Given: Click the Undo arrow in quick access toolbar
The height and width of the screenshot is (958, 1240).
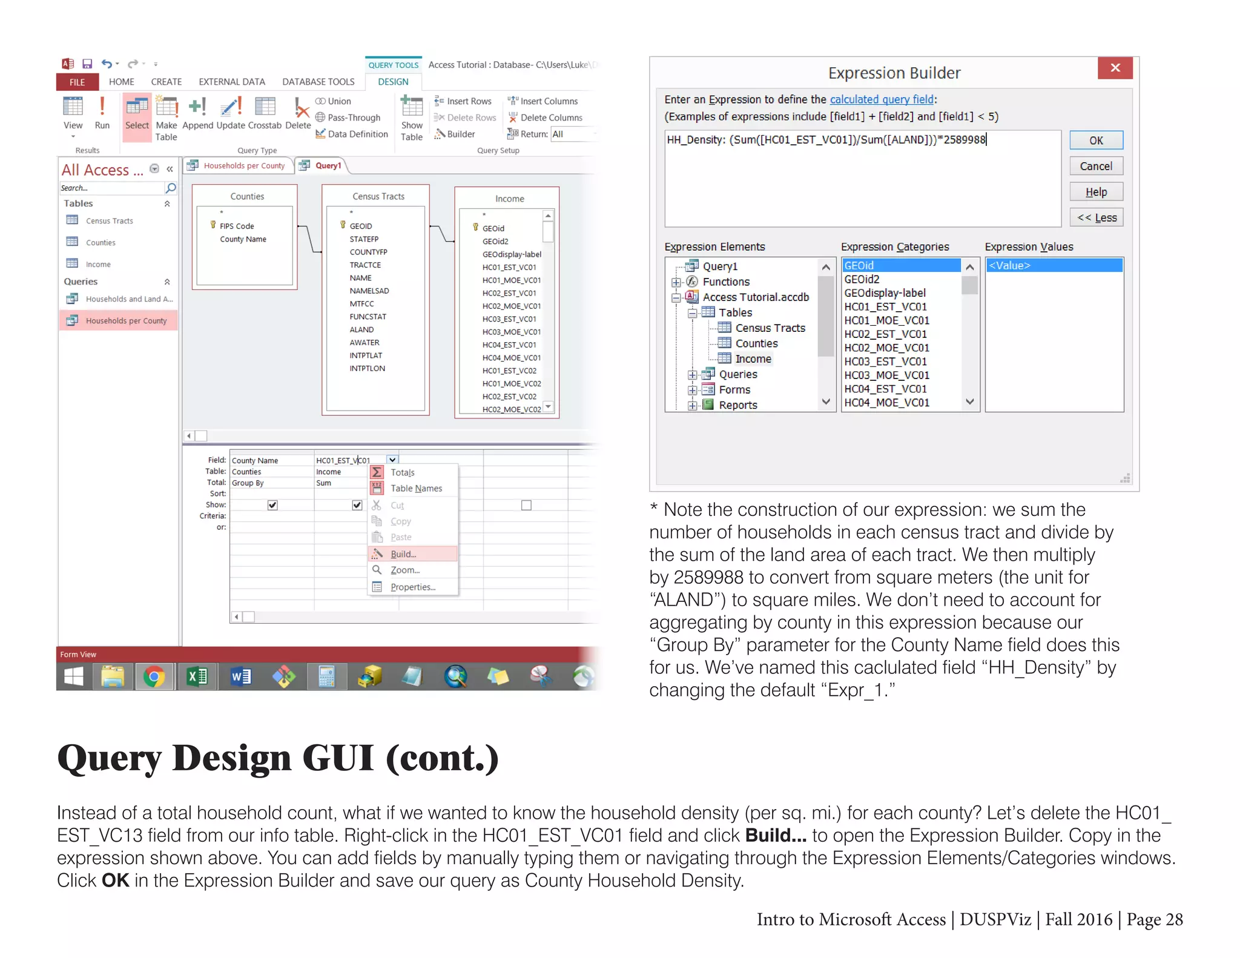Looking at the screenshot, I should click(x=107, y=64).
